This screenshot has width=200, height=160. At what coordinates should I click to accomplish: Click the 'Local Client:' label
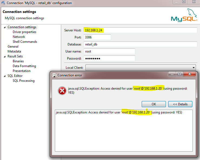pyautogui.click(x=74, y=68)
